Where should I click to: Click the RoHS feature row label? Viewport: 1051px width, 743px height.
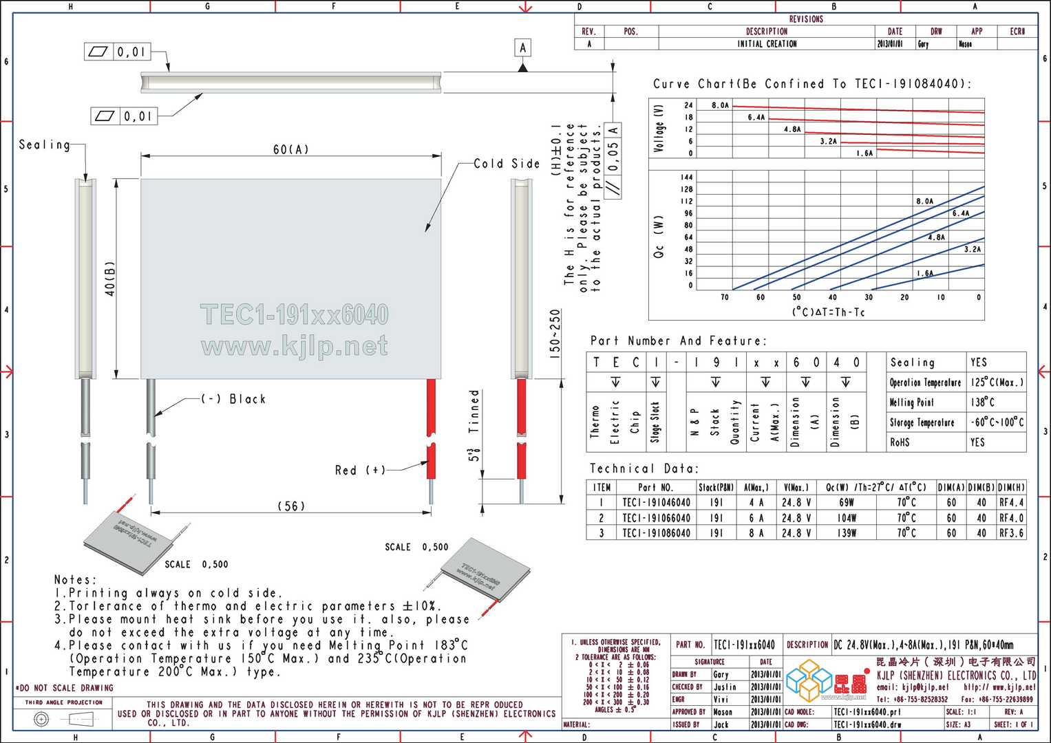coord(900,442)
